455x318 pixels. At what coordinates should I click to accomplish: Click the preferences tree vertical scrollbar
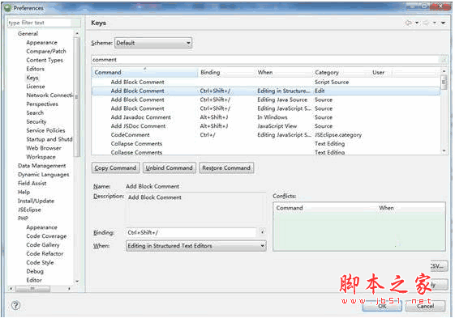click(77, 97)
